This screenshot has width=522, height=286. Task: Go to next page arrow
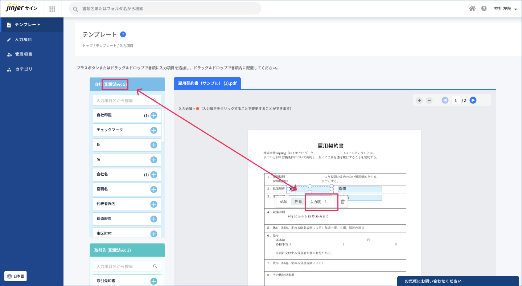[x=473, y=101]
